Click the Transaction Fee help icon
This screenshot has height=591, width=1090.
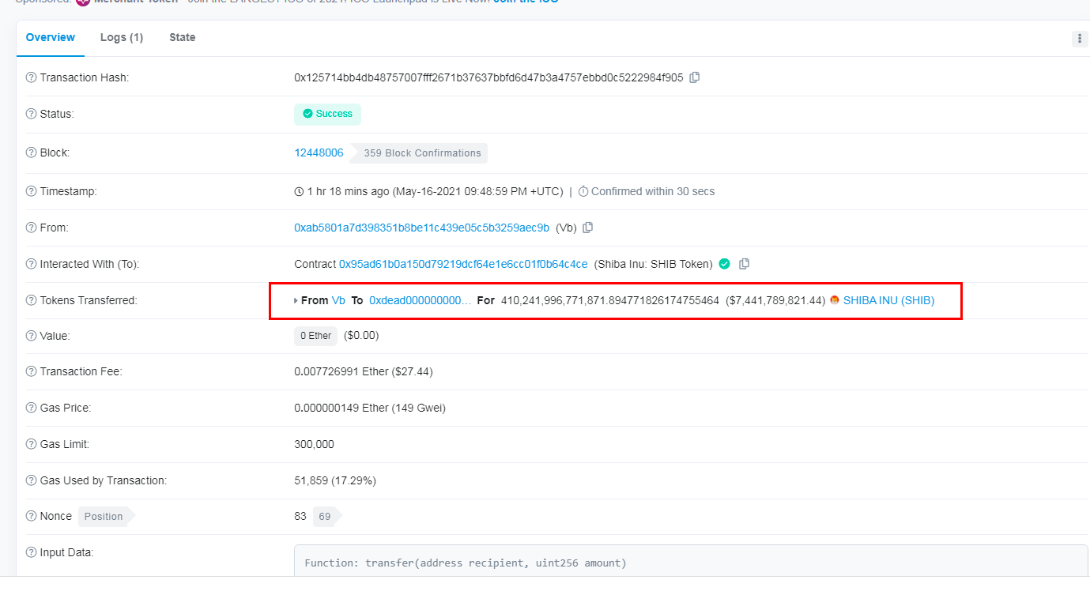(x=31, y=371)
